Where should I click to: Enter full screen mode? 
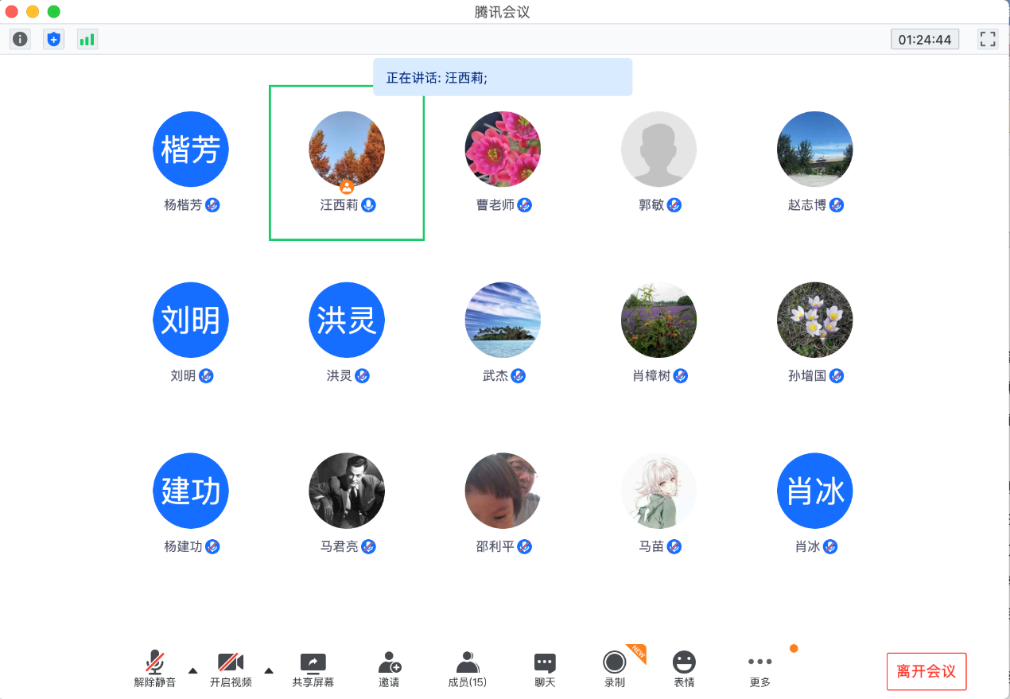(988, 39)
